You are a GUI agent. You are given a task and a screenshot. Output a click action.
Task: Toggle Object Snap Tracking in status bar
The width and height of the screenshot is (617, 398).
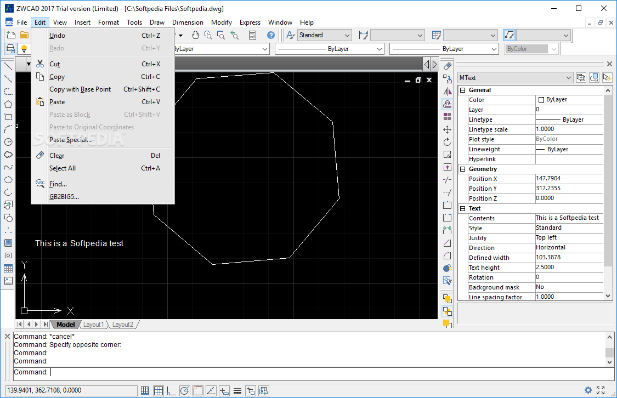pyautogui.click(x=211, y=390)
